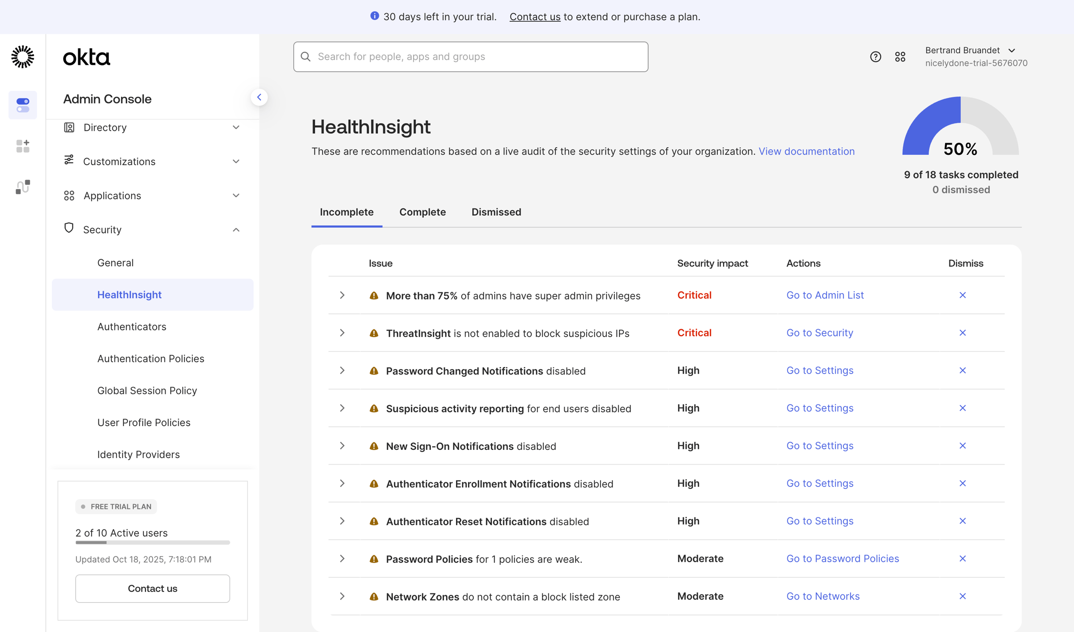Switch to the Incomplete tab
The image size is (1074, 632).
(347, 212)
